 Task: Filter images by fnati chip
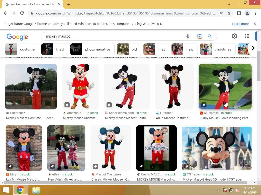(x=55, y=49)
